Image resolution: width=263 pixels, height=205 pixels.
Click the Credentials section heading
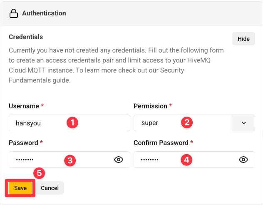[26, 37]
